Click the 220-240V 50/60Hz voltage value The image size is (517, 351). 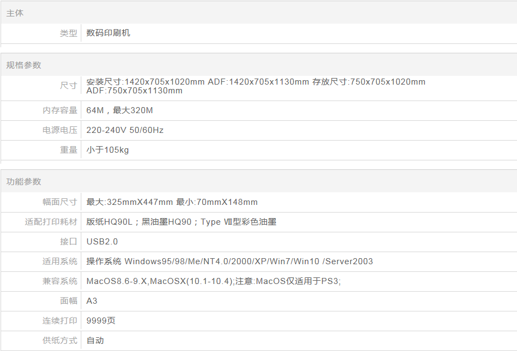[x=125, y=130]
